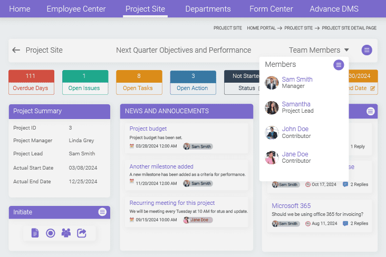Click the record circle icon in Initiate

[51, 232]
